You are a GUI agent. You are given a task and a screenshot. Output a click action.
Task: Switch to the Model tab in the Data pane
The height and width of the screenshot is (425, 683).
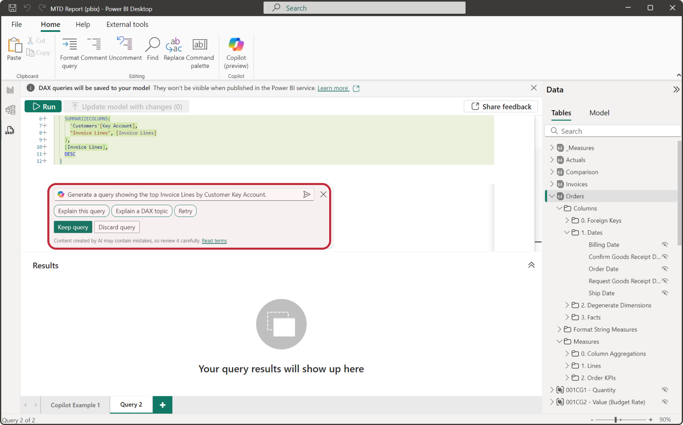tap(599, 112)
